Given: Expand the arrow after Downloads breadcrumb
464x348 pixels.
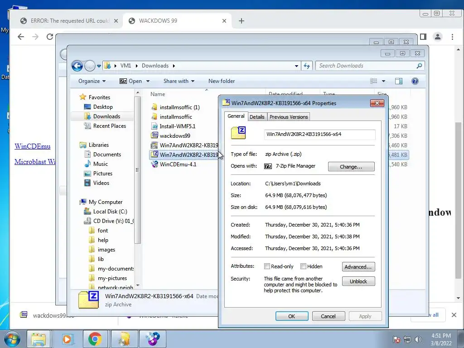Looking at the screenshot, I should (x=174, y=66).
